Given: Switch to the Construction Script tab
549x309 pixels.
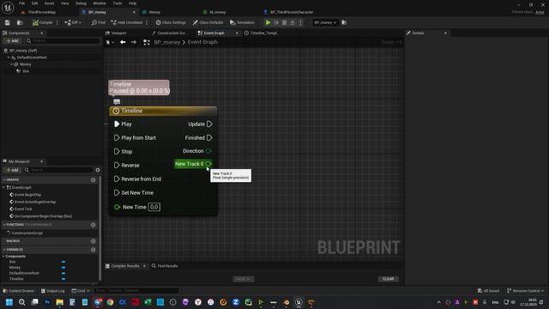Looking at the screenshot, I should tap(172, 33).
